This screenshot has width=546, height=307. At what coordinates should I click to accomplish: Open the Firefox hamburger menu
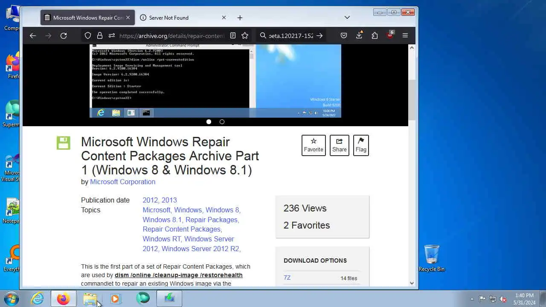coord(405,36)
